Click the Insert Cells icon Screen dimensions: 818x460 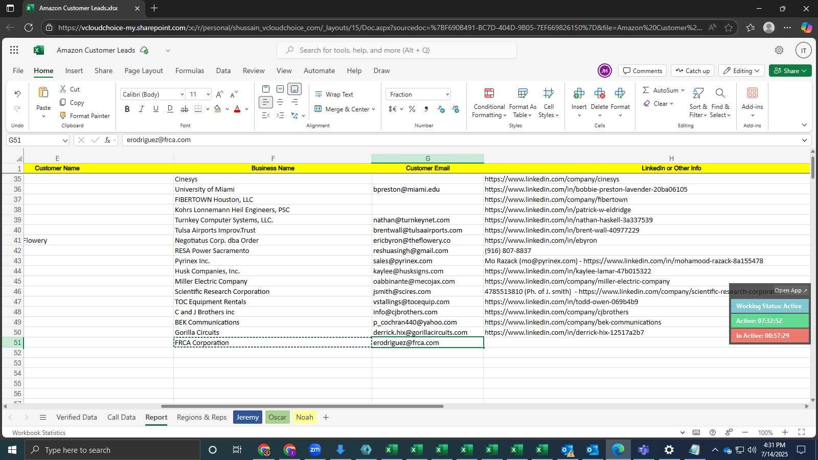(x=579, y=93)
